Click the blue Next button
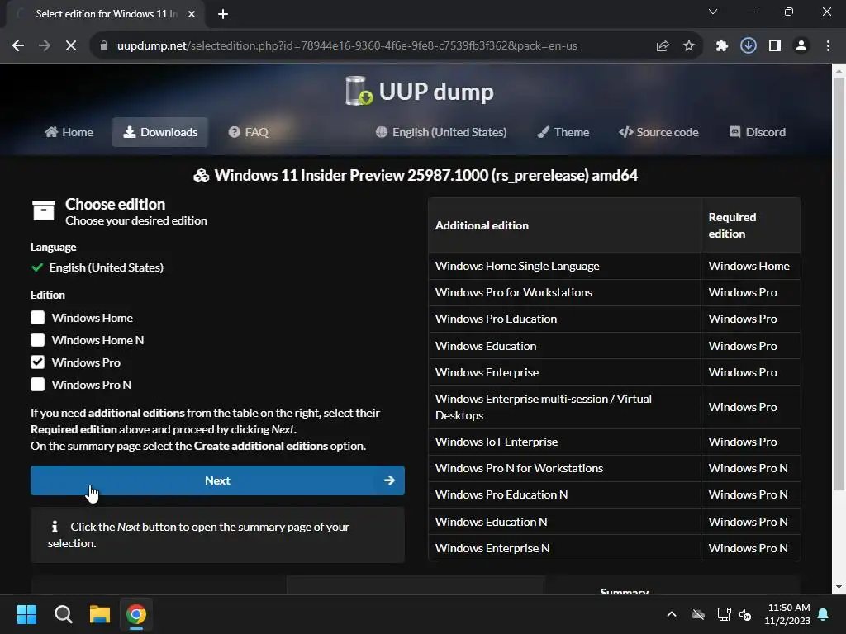This screenshot has height=634, width=846. (x=217, y=480)
